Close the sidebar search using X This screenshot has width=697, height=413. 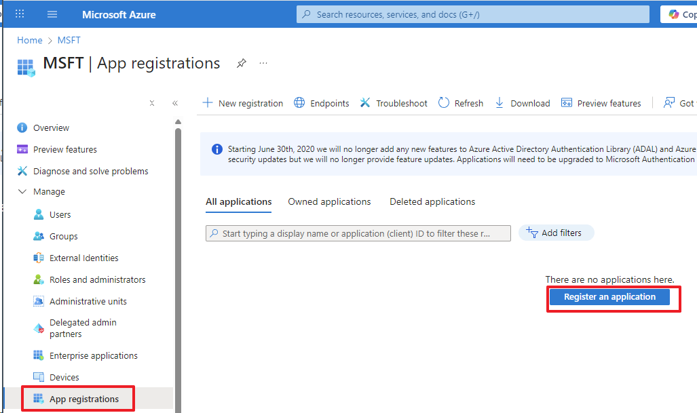coord(152,103)
